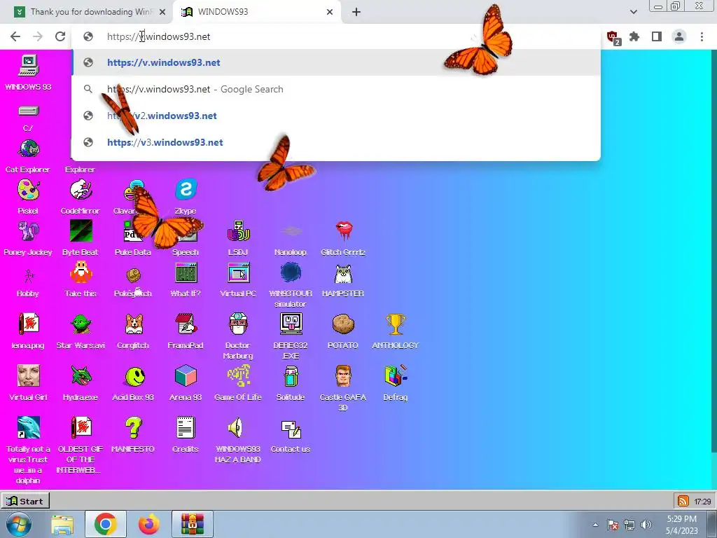
Task: Launch Virtual PC icon
Action: 238,273
